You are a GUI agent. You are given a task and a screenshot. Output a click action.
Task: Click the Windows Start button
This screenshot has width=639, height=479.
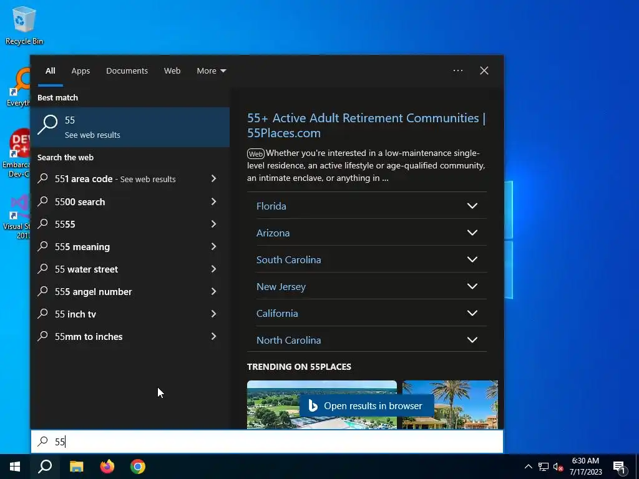[x=15, y=467]
